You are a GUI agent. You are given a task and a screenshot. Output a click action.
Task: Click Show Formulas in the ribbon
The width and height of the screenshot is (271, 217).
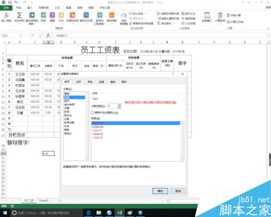tap(189, 14)
